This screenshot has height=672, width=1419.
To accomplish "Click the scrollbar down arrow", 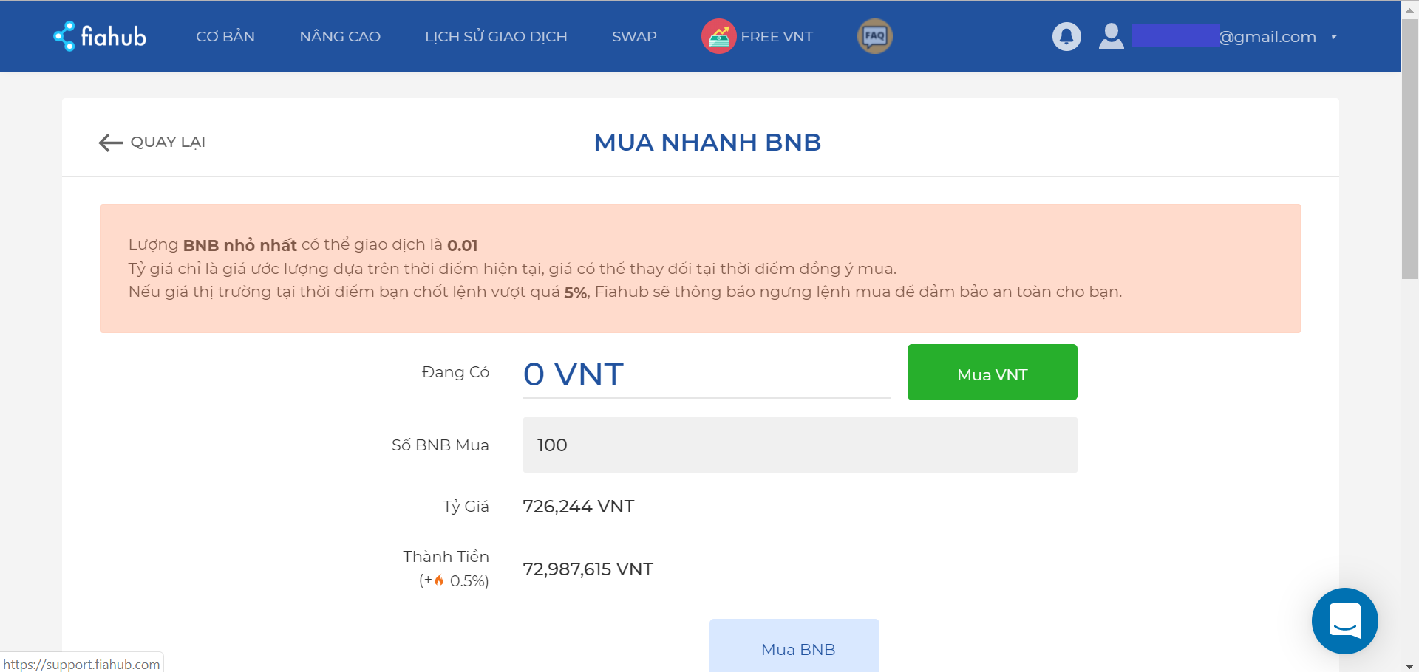I will (x=1409, y=665).
